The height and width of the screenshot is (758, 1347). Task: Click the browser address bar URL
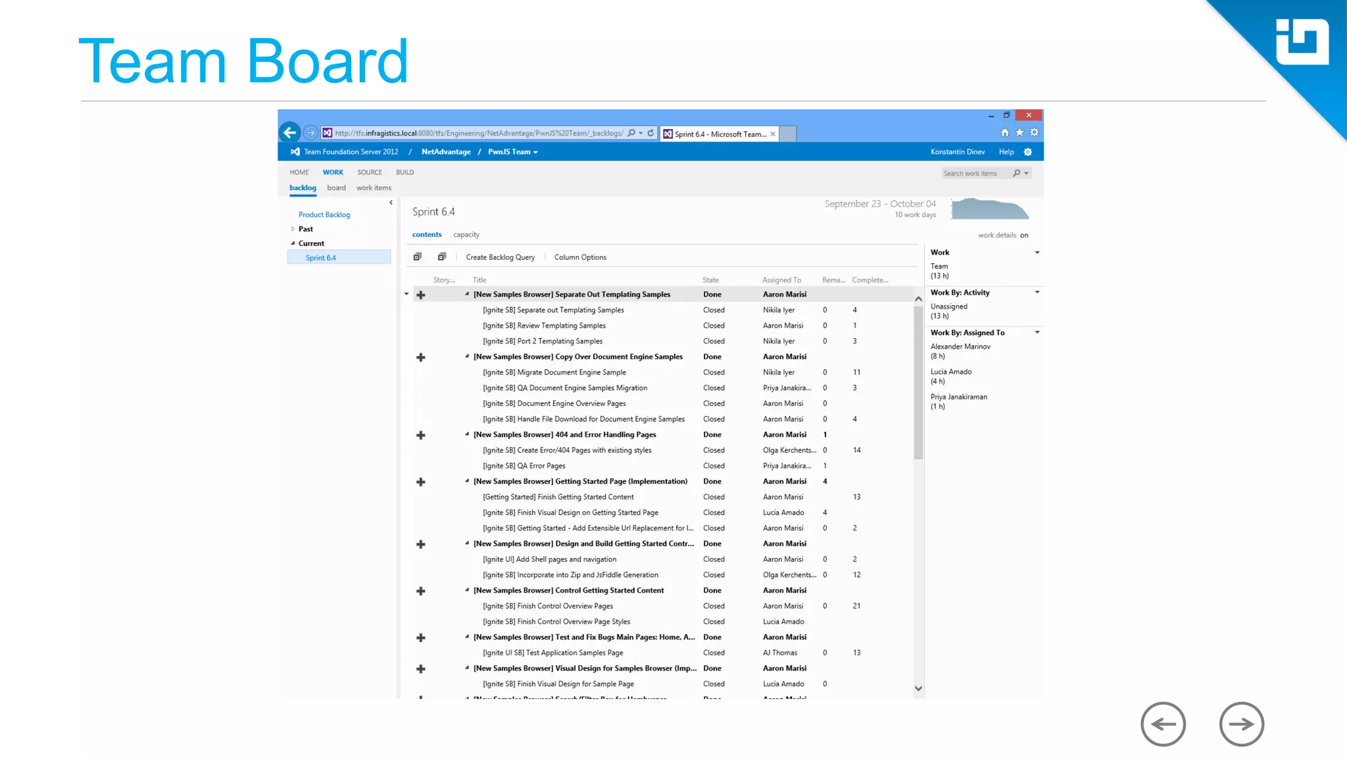(479, 134)
